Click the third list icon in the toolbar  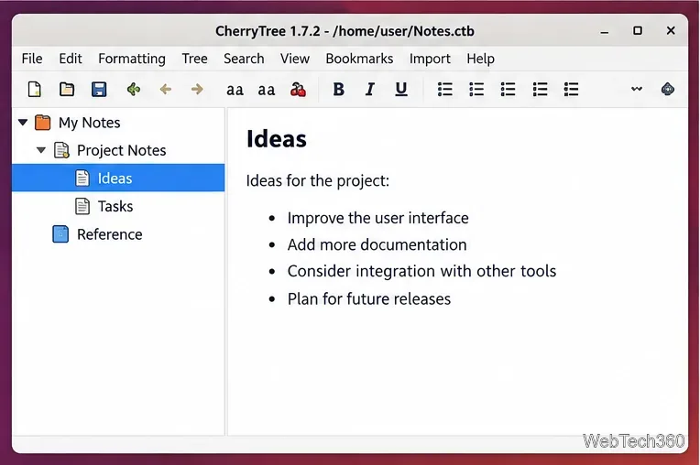pos(508,89)
